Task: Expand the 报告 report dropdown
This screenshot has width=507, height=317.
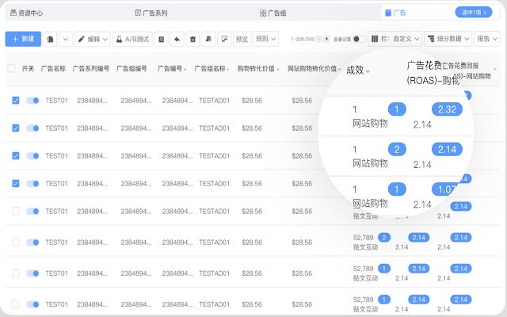Action: coord(487,39)
